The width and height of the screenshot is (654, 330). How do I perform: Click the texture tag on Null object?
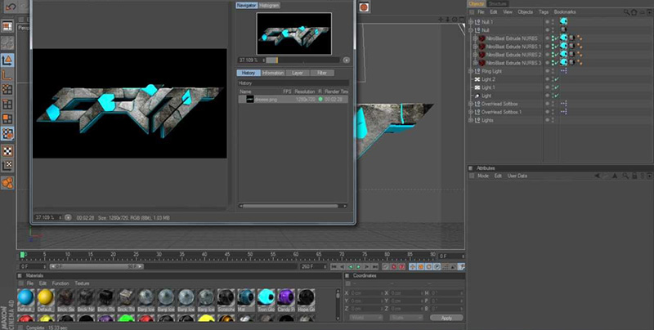563,29
